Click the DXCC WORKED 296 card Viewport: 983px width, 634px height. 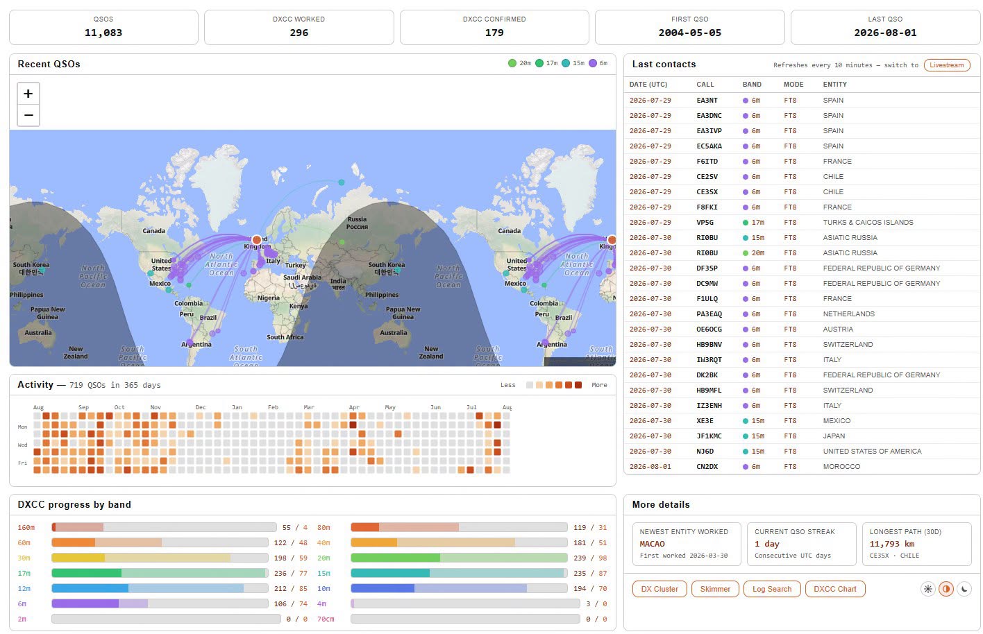point(299,27)
